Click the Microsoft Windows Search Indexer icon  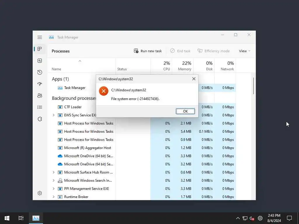click(60, 180)
